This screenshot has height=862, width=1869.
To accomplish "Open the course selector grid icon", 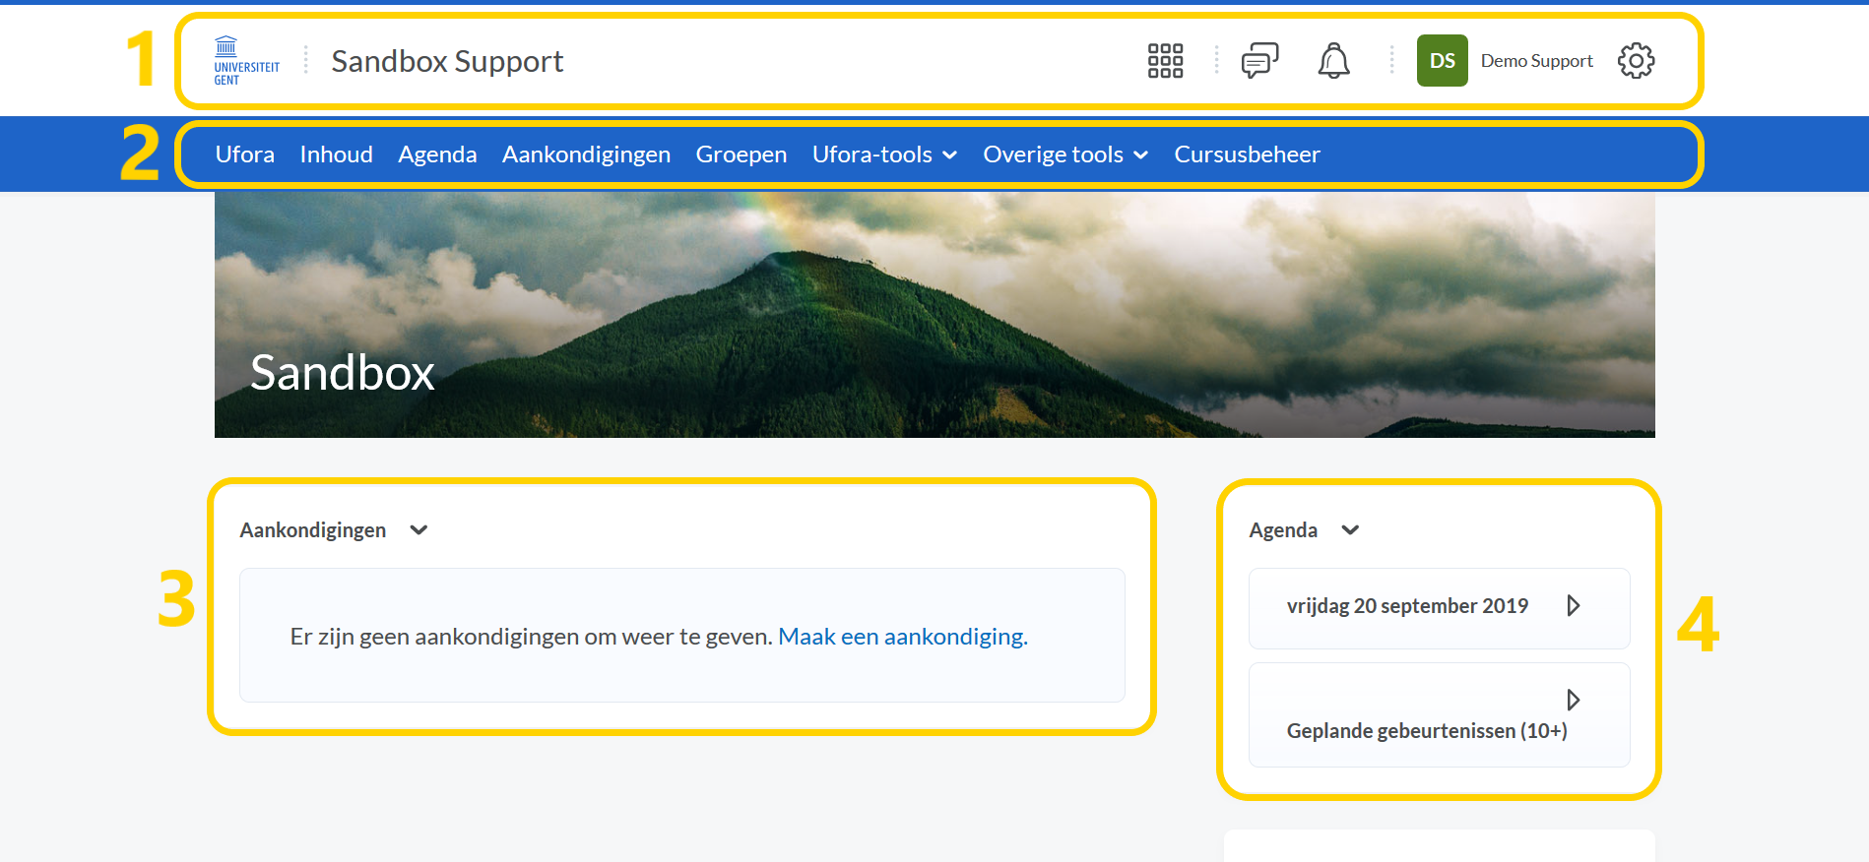I will click(x=1165, y=61).
